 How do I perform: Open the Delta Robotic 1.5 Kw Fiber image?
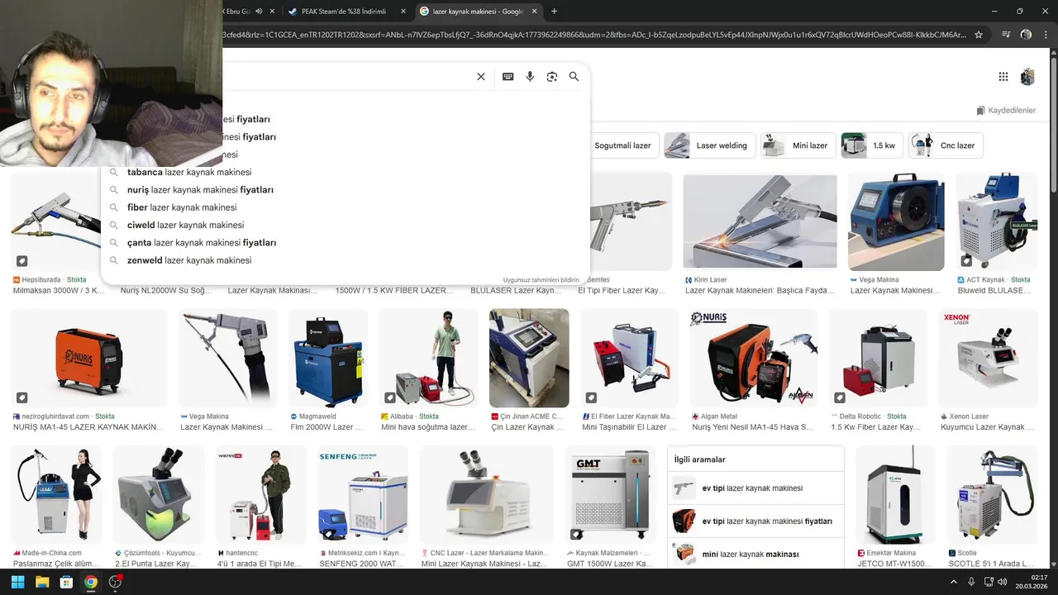click(878, 358)
